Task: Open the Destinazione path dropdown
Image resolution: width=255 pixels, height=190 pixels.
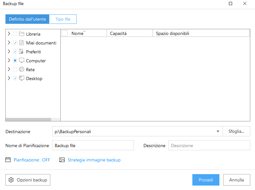Action: tap(218, 132)
